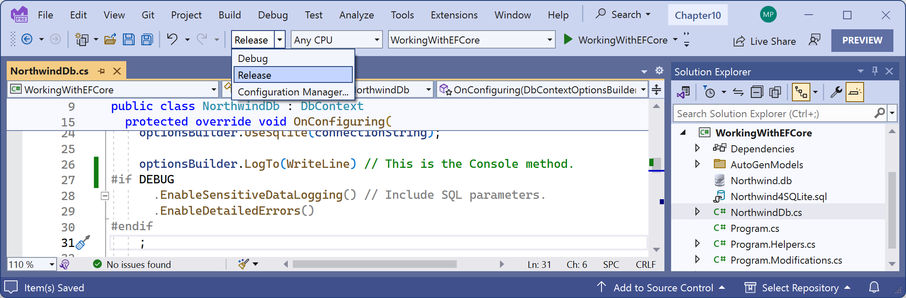
Task: Expand the Program.Helpers.cs node
Action: pyautogui.click(x=697, y=244)
